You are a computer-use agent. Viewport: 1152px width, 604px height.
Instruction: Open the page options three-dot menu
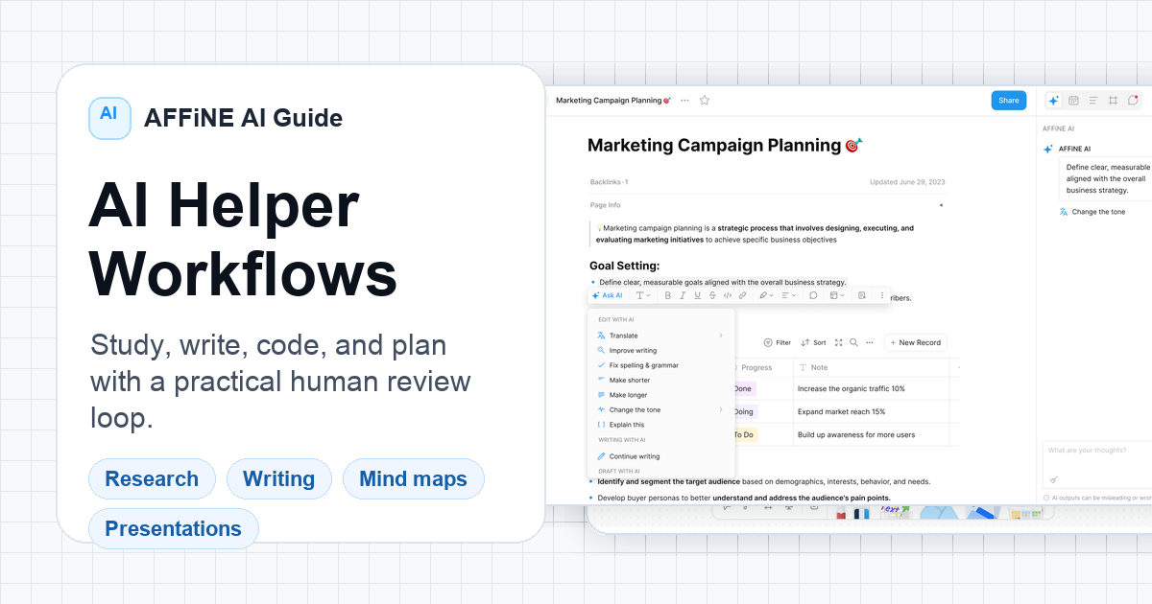pos(684,100)
